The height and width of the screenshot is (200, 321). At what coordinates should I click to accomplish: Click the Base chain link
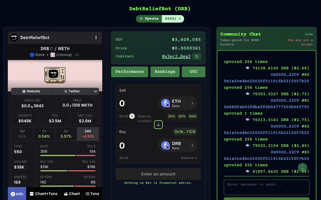pyautogui.click(x=37, y=55)
